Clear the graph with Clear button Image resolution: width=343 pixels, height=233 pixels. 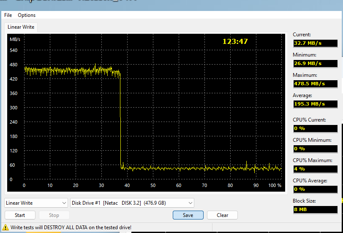[222, 215]
